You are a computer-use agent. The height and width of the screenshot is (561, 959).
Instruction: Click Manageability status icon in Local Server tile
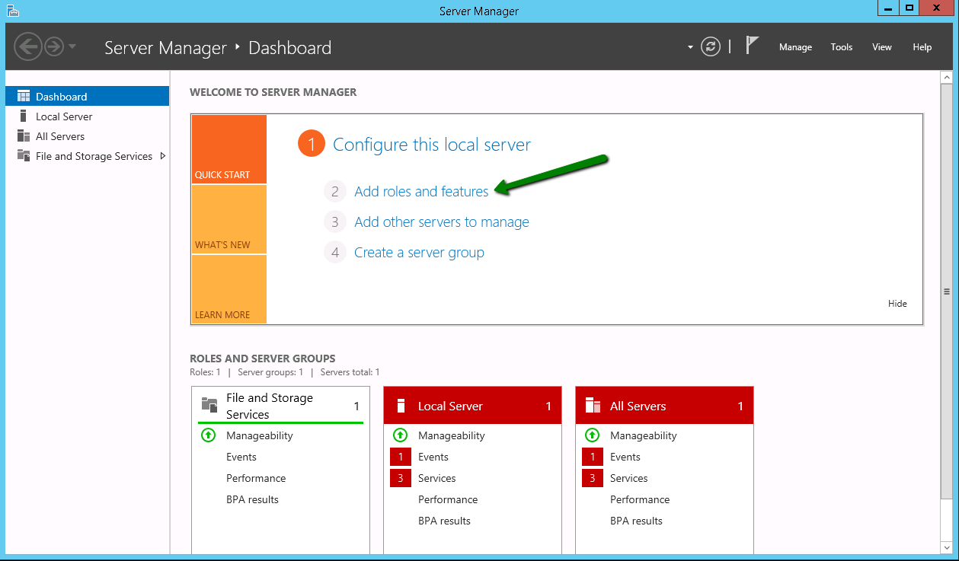click(x=400, y=435)
